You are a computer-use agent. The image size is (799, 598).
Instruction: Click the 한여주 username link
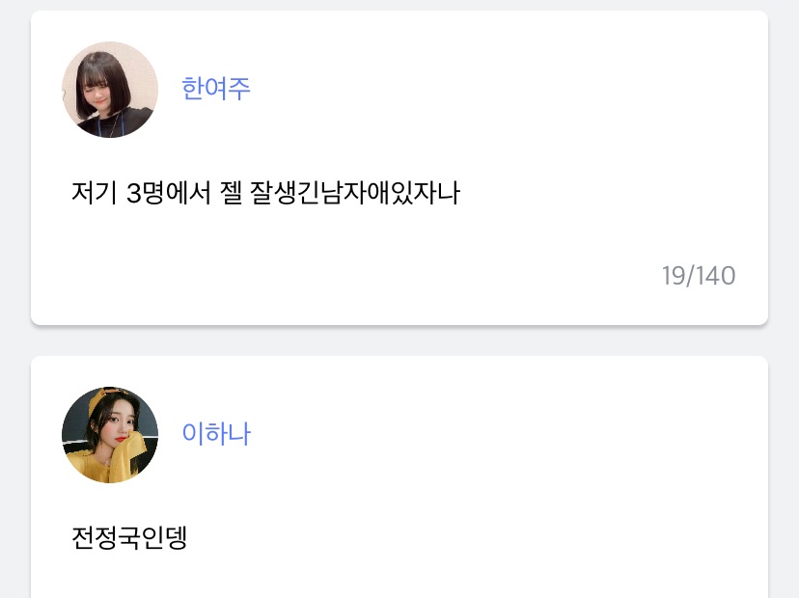216,89
